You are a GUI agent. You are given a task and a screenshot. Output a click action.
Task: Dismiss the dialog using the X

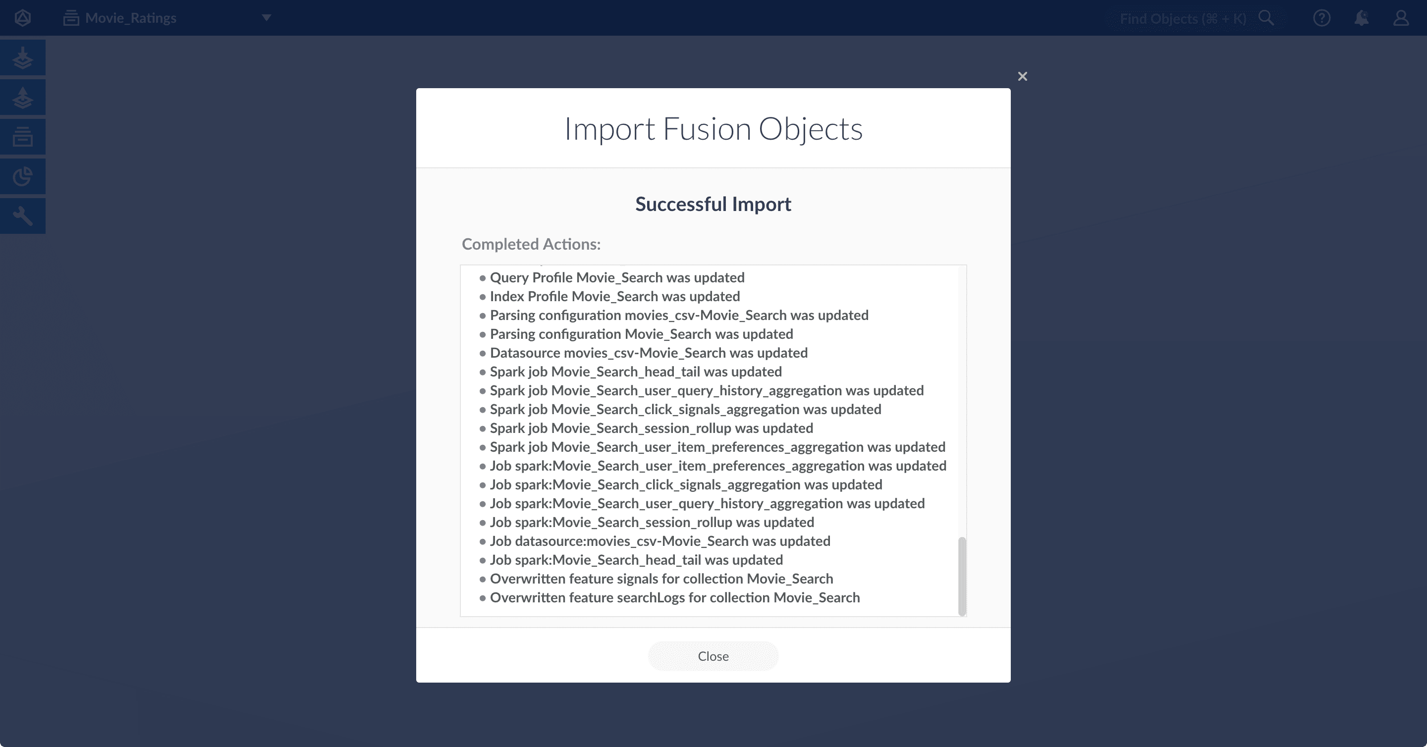coord(1022,76)
